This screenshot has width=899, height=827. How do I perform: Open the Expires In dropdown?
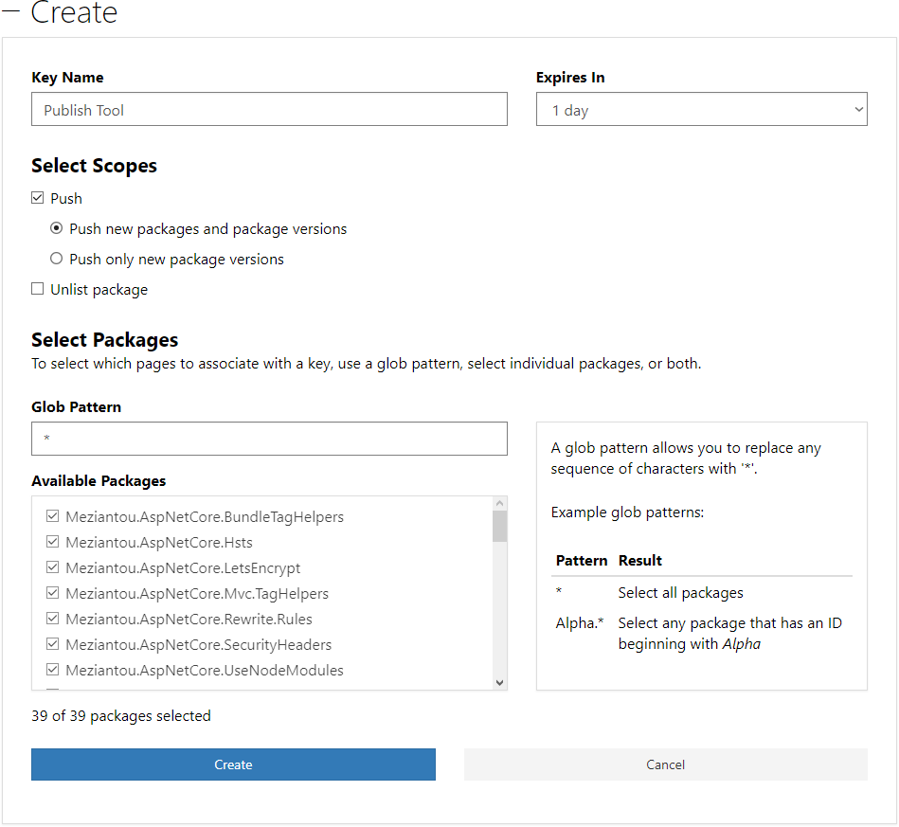(701, 110)
